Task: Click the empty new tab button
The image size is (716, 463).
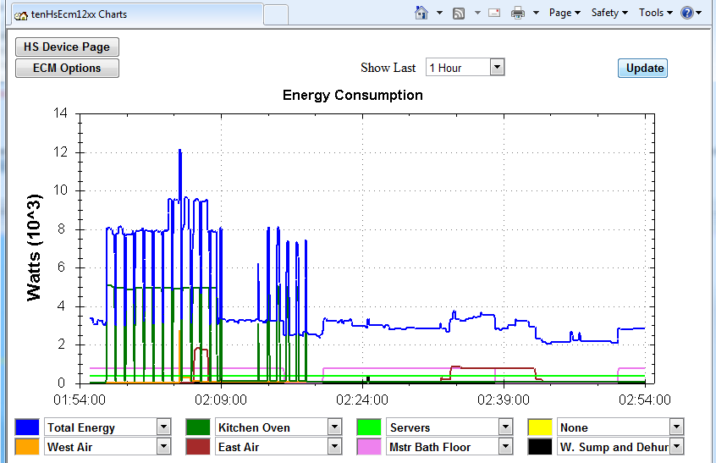Action: [276, 14]
